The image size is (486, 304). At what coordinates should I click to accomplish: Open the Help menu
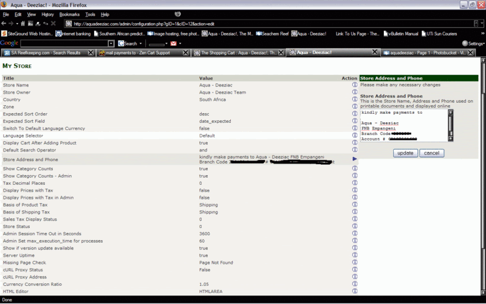(x=105, y=14)
